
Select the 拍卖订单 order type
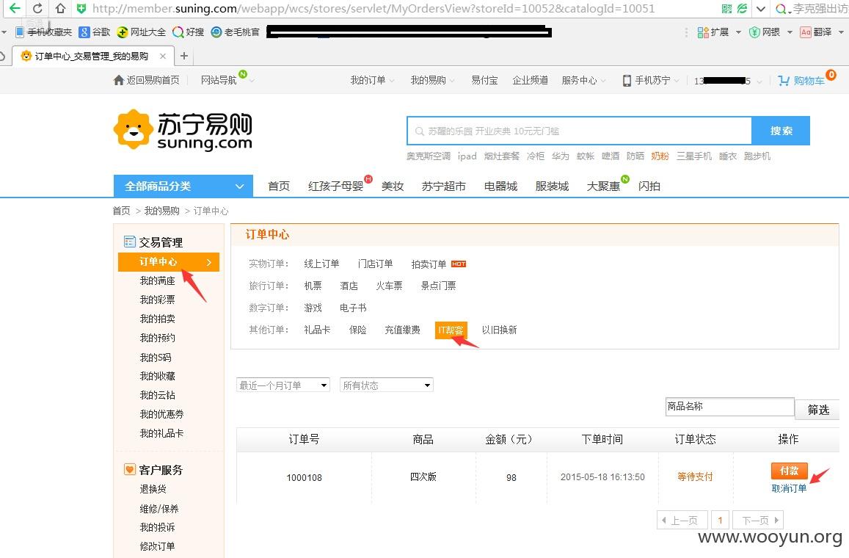[429, 264]
